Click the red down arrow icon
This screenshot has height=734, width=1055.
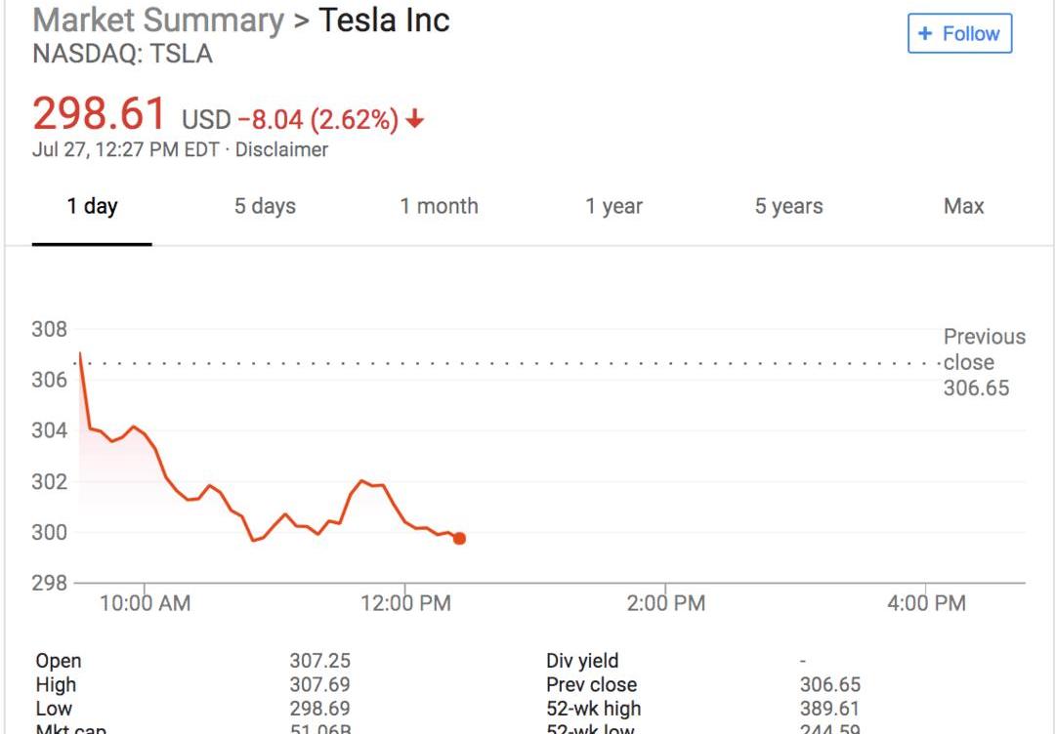coord(415,120)
